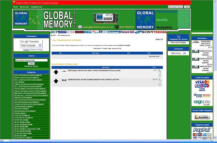Click the sidebar search keywords field
This screenshot has height=143, width=217.
pyautogui.click(x=31, y=60)
